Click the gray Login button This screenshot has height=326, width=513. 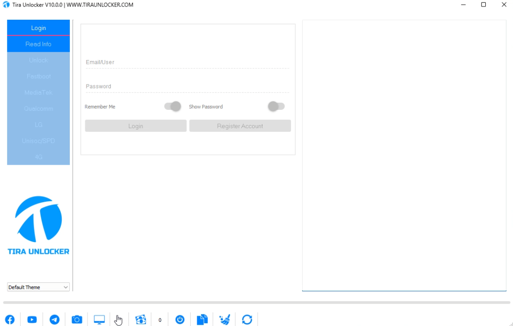coord(136,126)
